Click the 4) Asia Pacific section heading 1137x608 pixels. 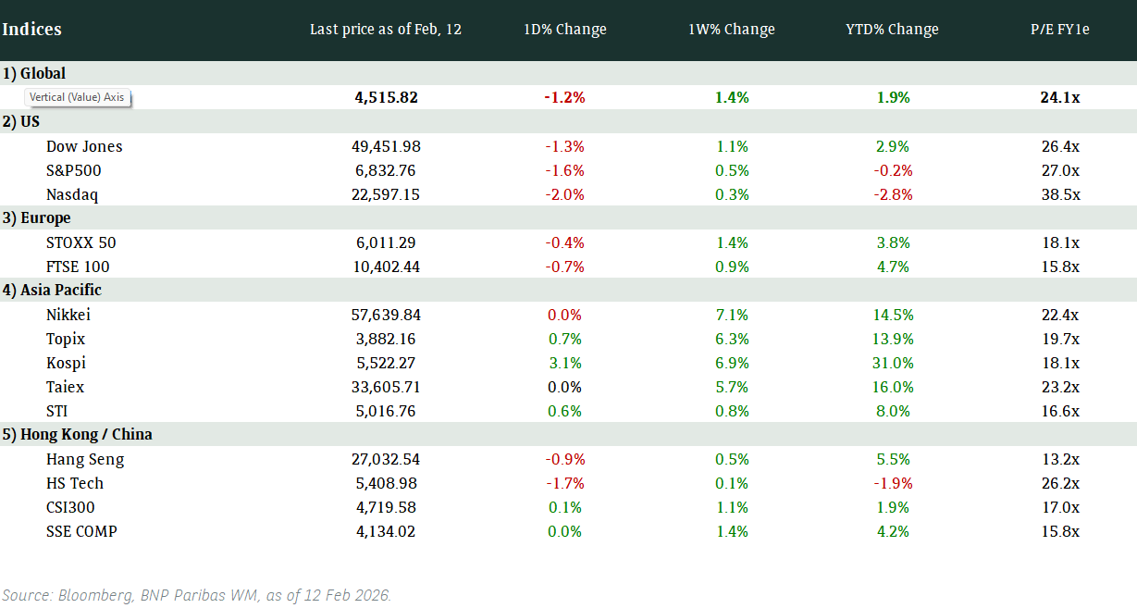pyautogui.click(x=52, y=291)
